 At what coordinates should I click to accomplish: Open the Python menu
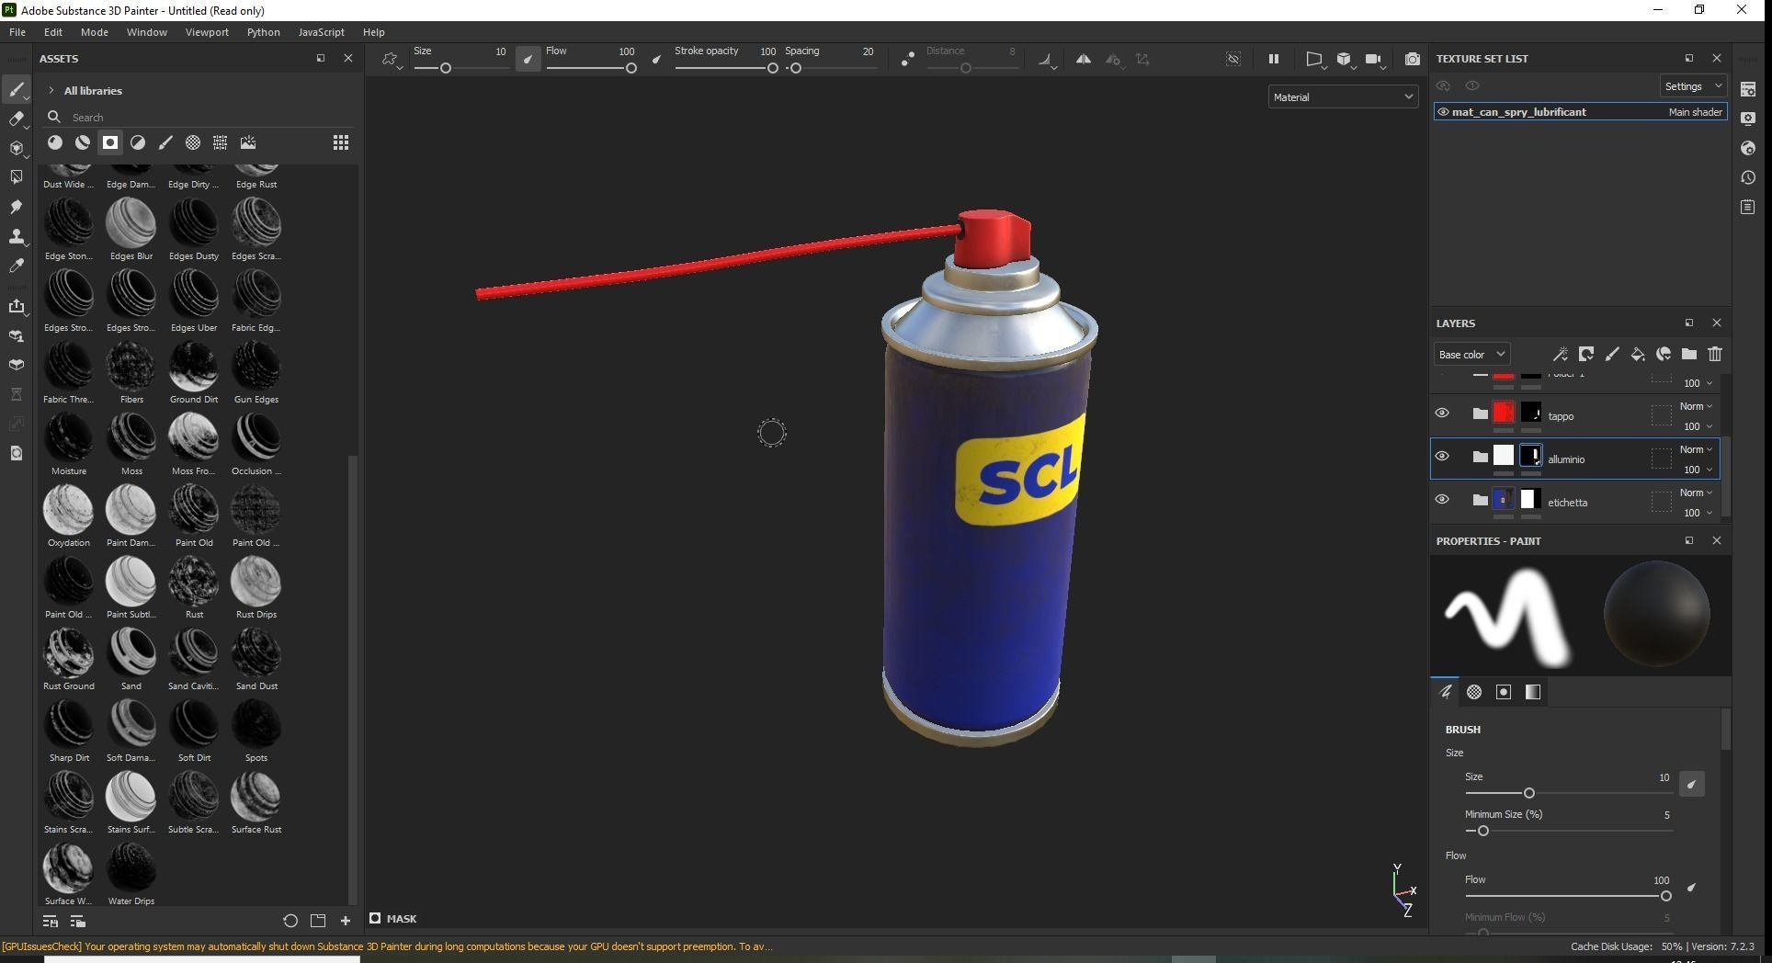(x=264, y=32)
